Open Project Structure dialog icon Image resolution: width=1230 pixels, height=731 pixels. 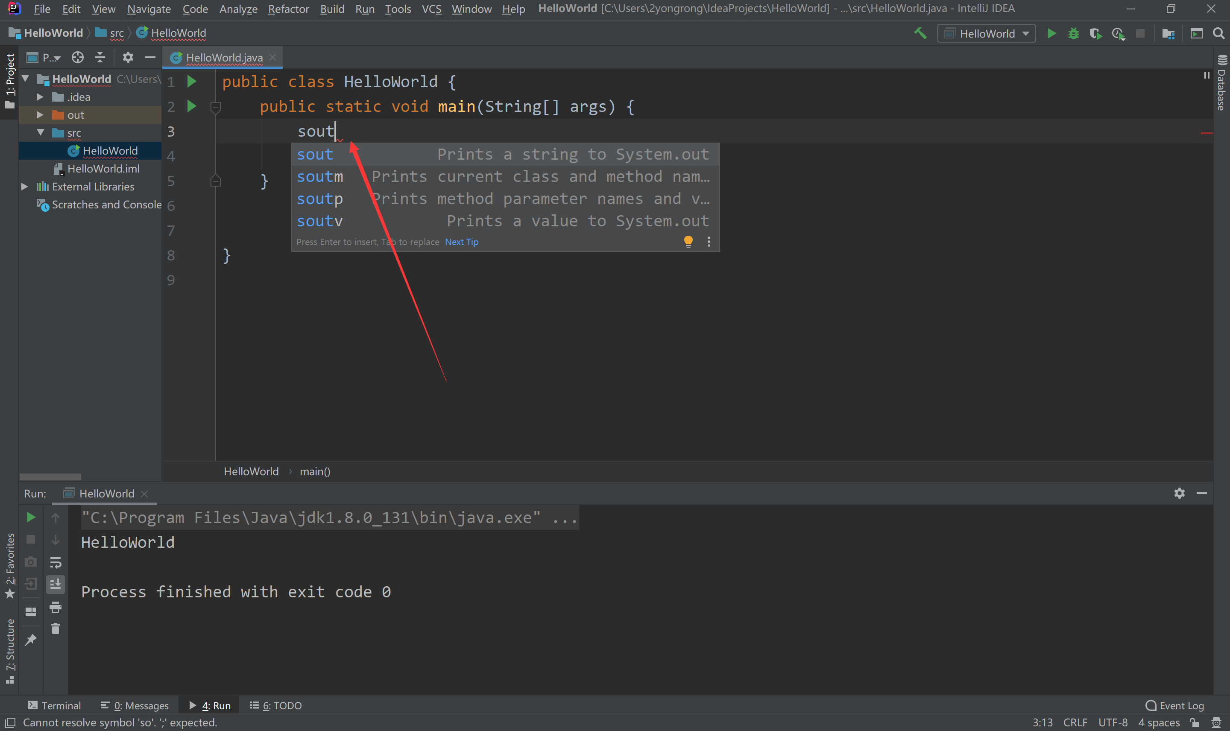click(1168, 33)
